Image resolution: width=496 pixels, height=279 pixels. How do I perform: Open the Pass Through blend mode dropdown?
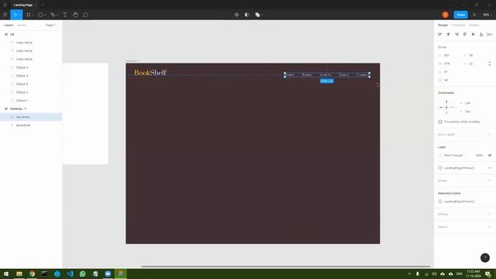tap(455, 155)
